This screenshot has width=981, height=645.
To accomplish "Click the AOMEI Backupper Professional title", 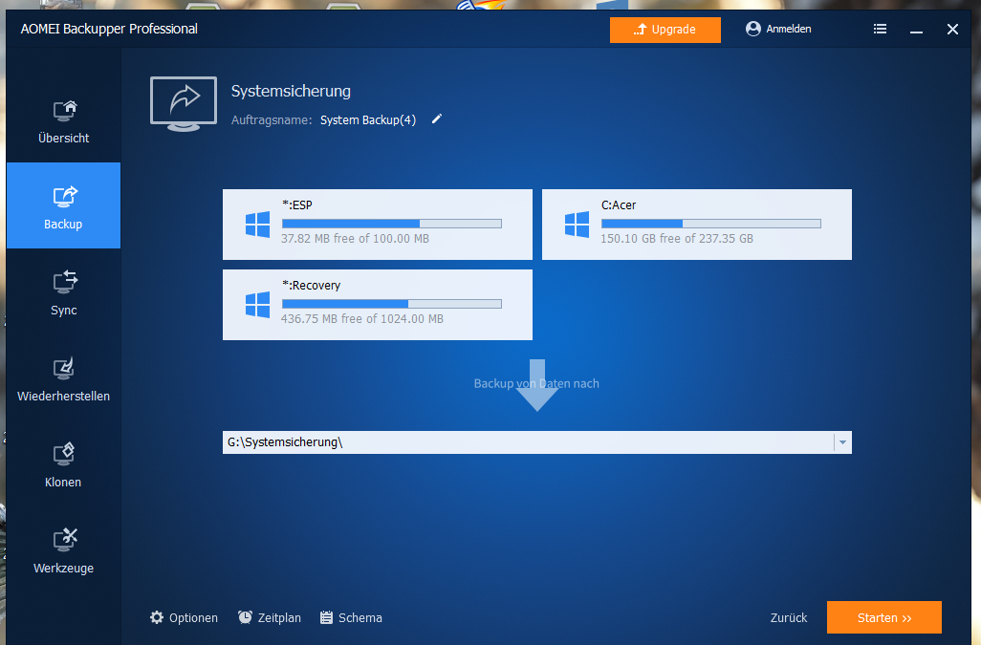I will pos(109,29).
